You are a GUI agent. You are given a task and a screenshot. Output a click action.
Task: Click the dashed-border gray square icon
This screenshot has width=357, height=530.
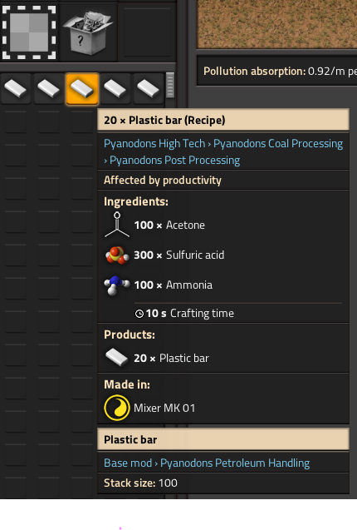click(29, 32)
